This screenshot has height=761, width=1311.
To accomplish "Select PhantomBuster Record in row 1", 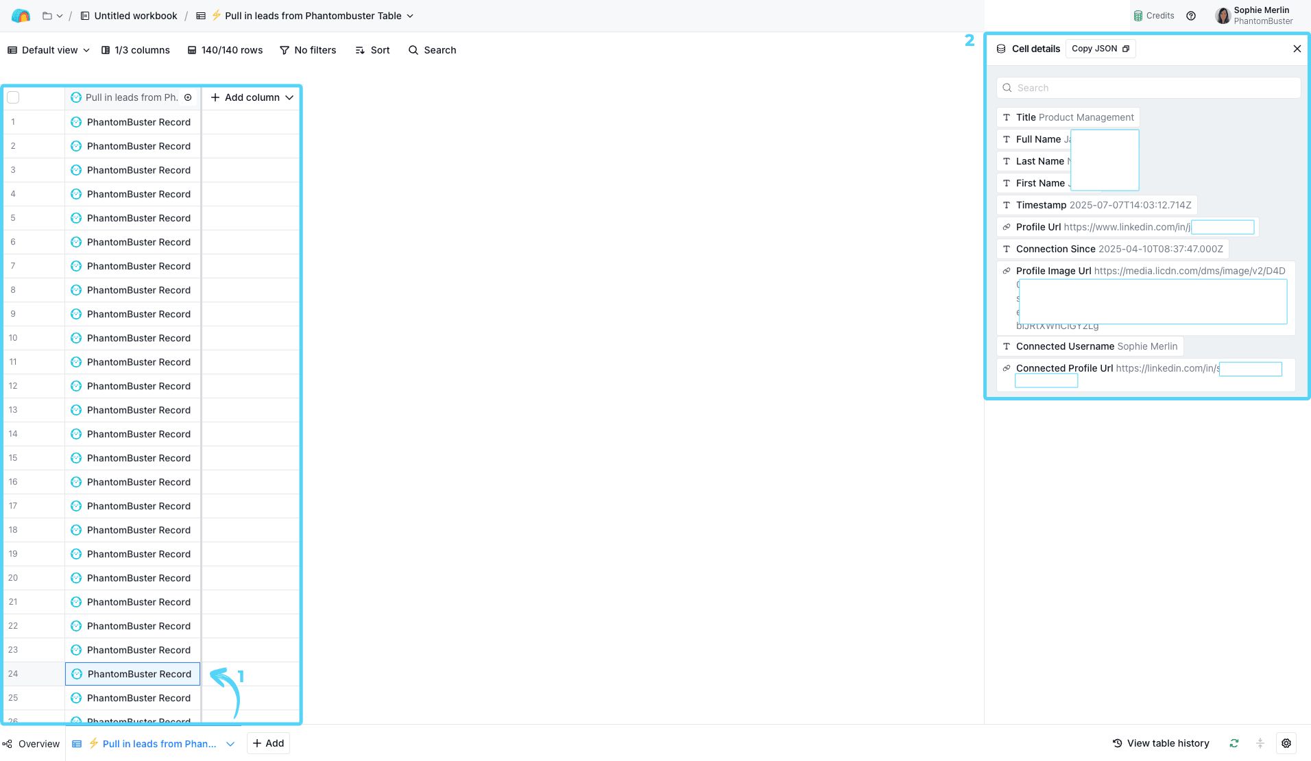I will click(x=132, y=122).
